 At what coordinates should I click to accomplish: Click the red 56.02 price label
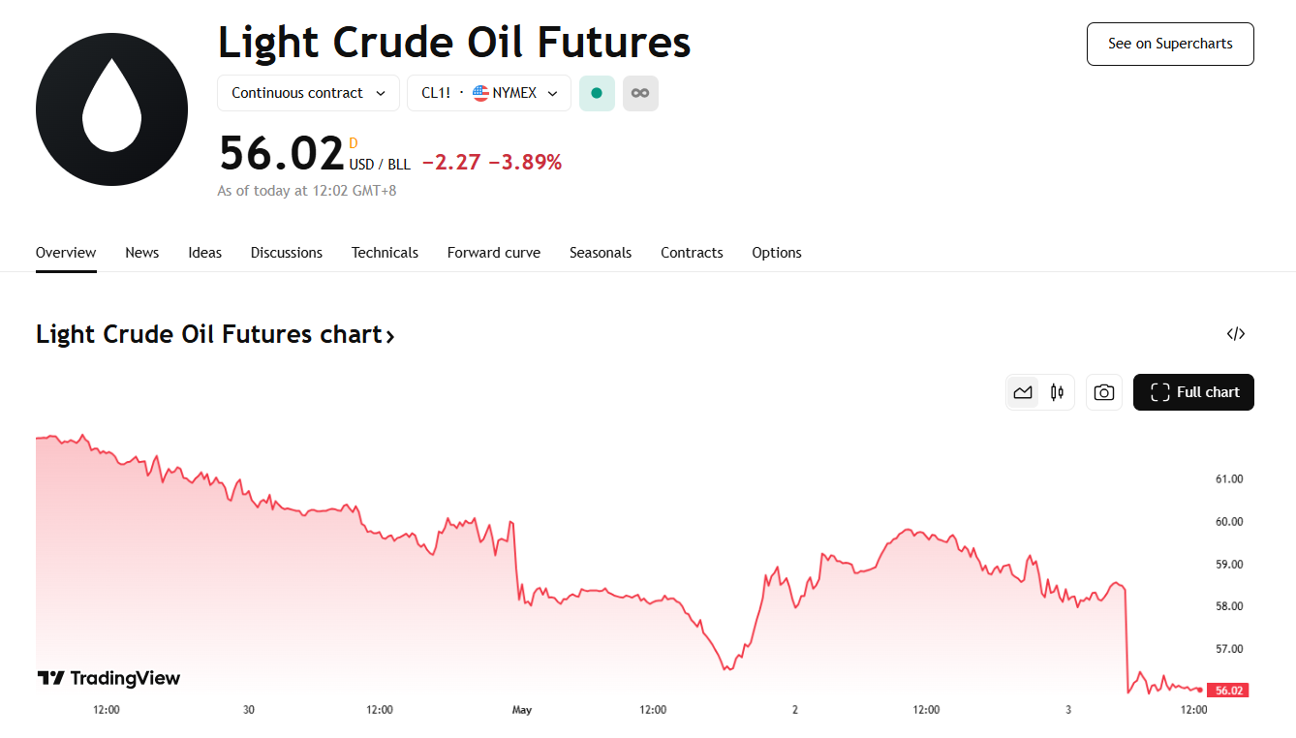click(1228, 691)
